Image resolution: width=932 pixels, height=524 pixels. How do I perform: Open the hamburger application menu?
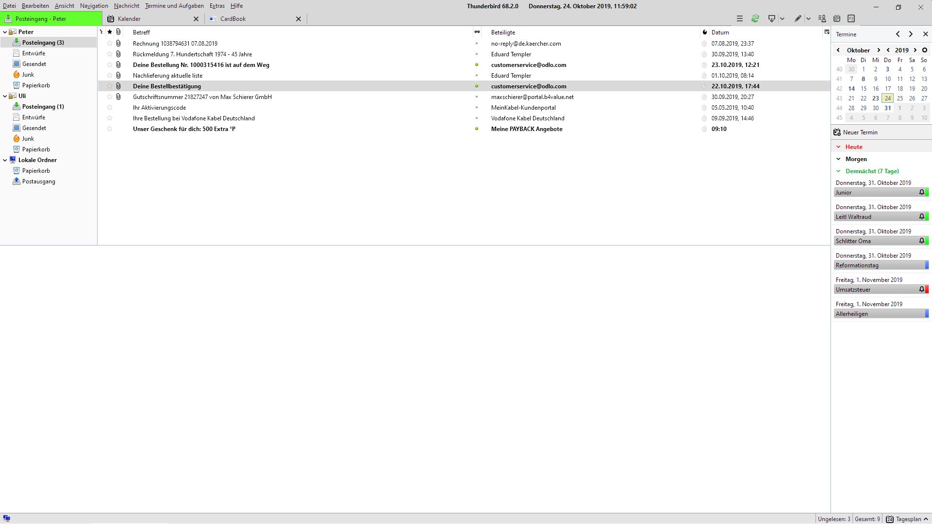(x=740, y=18)
